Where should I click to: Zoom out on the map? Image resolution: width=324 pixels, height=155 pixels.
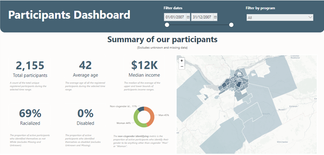[x=181, y=66]
